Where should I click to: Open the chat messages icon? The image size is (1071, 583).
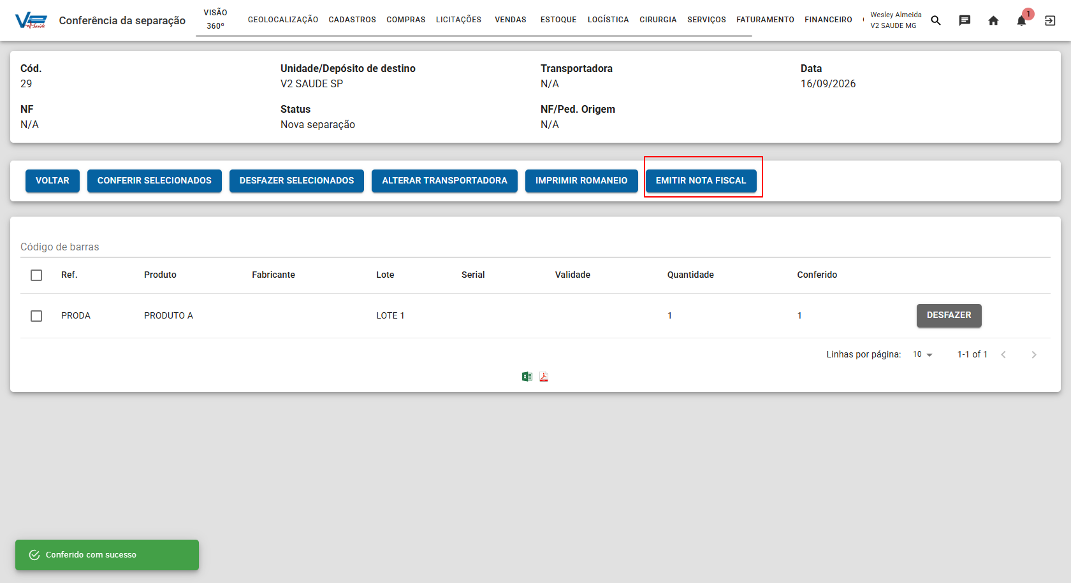(x=965, y=20)
